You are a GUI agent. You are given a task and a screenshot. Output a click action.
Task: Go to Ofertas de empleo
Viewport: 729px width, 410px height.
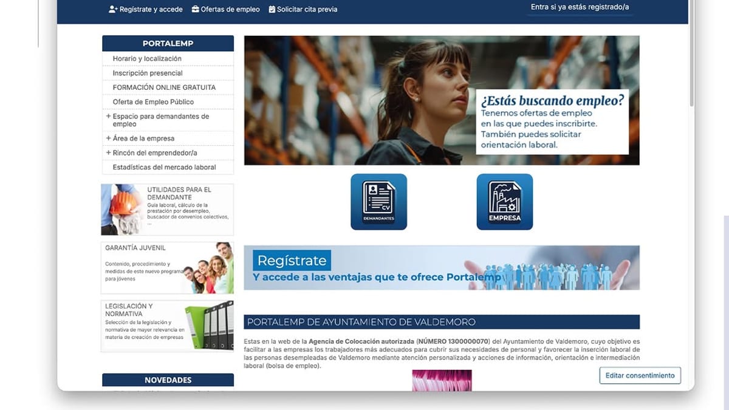[x=230, y=9]
